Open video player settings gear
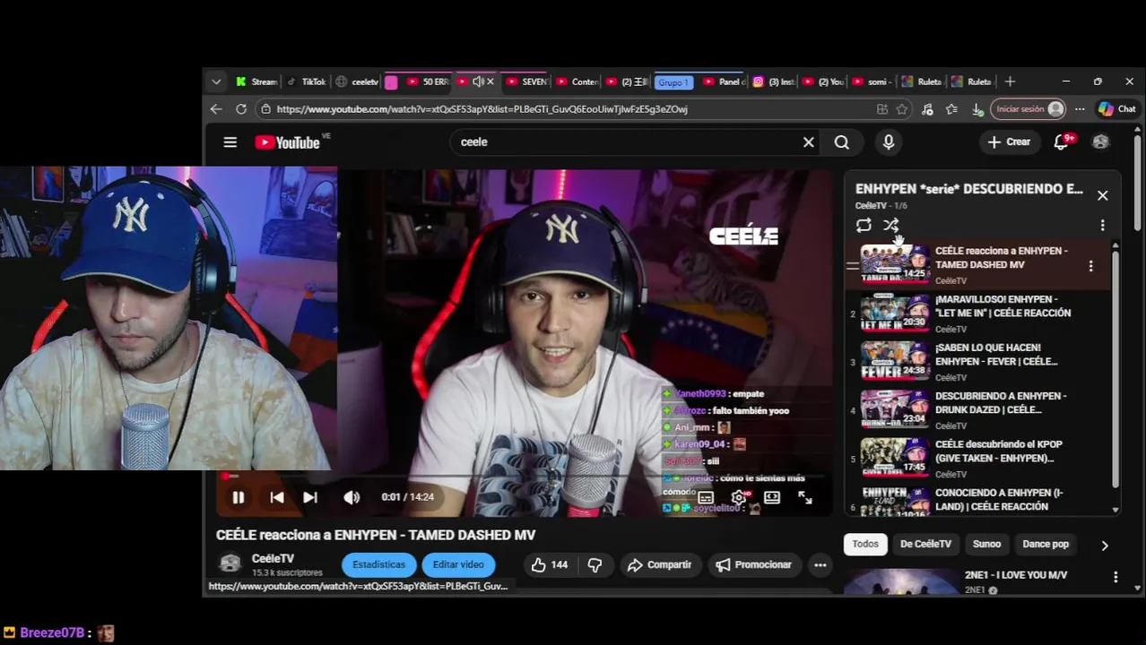The image size is (1146, 645). click(739, 497)
